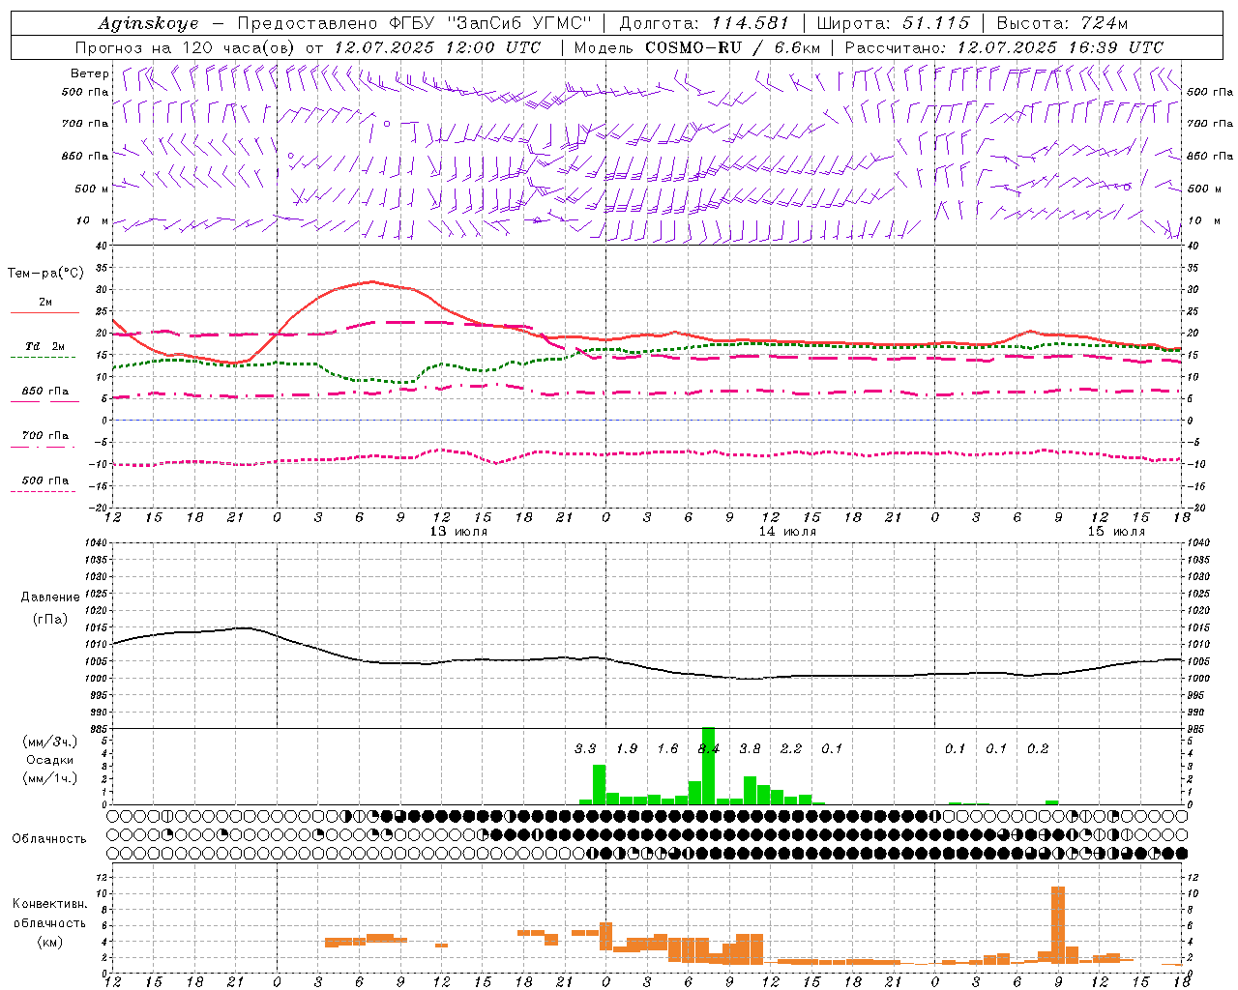Click "Прогноз на 120 часа(ов)" forecast text
The height and width of the screenshot is (990, 1238).
point(187,47)
